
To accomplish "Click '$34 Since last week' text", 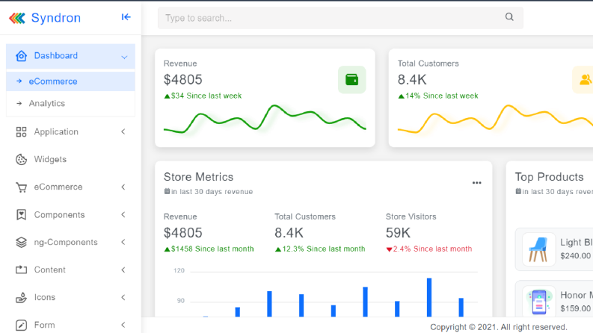I will tap(206, 96).
